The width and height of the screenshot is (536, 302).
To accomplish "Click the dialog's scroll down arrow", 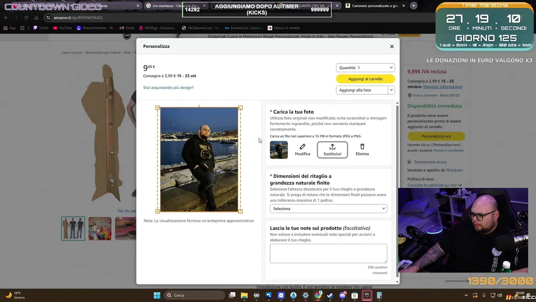I will [x=397, y=282].
